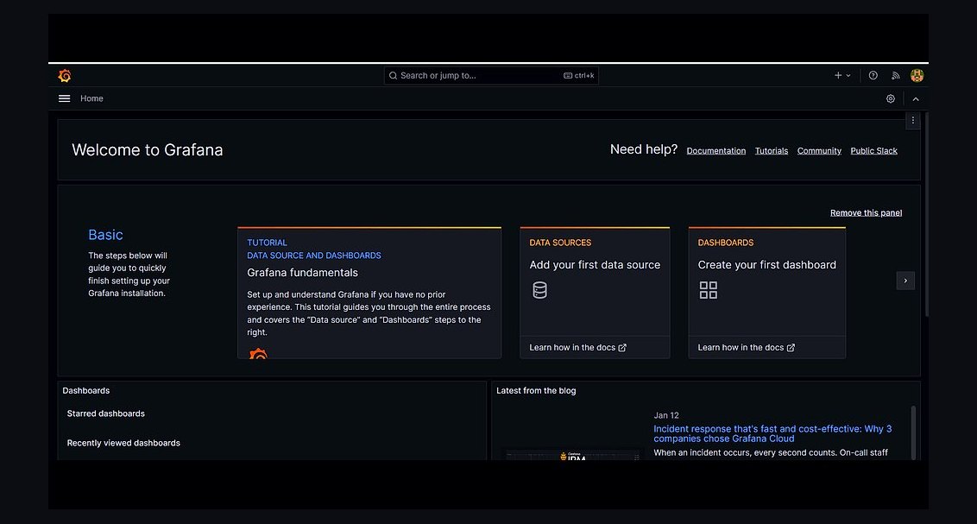The width and height of the screenshot is (977, 524).
Task: Click the Starred dashboards heading
Action: (x=106, y=414)
